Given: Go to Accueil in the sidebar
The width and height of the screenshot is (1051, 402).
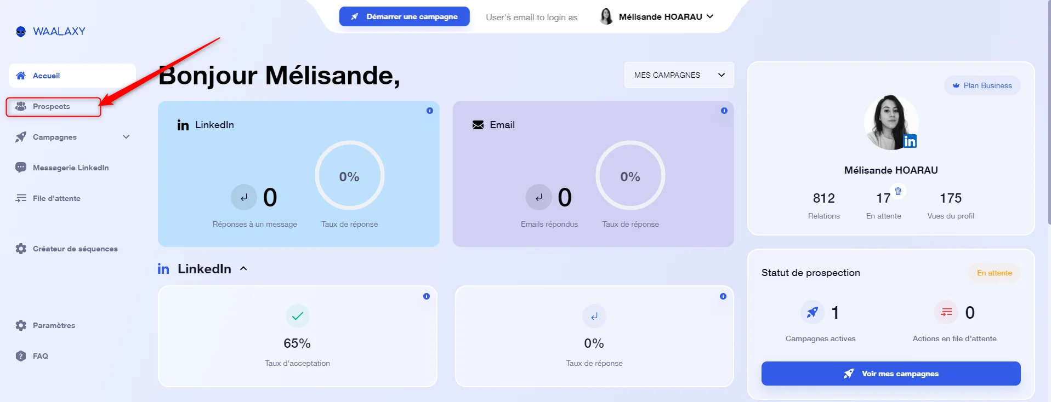Looking at the screenshot, I should click(x=72, y=76).
